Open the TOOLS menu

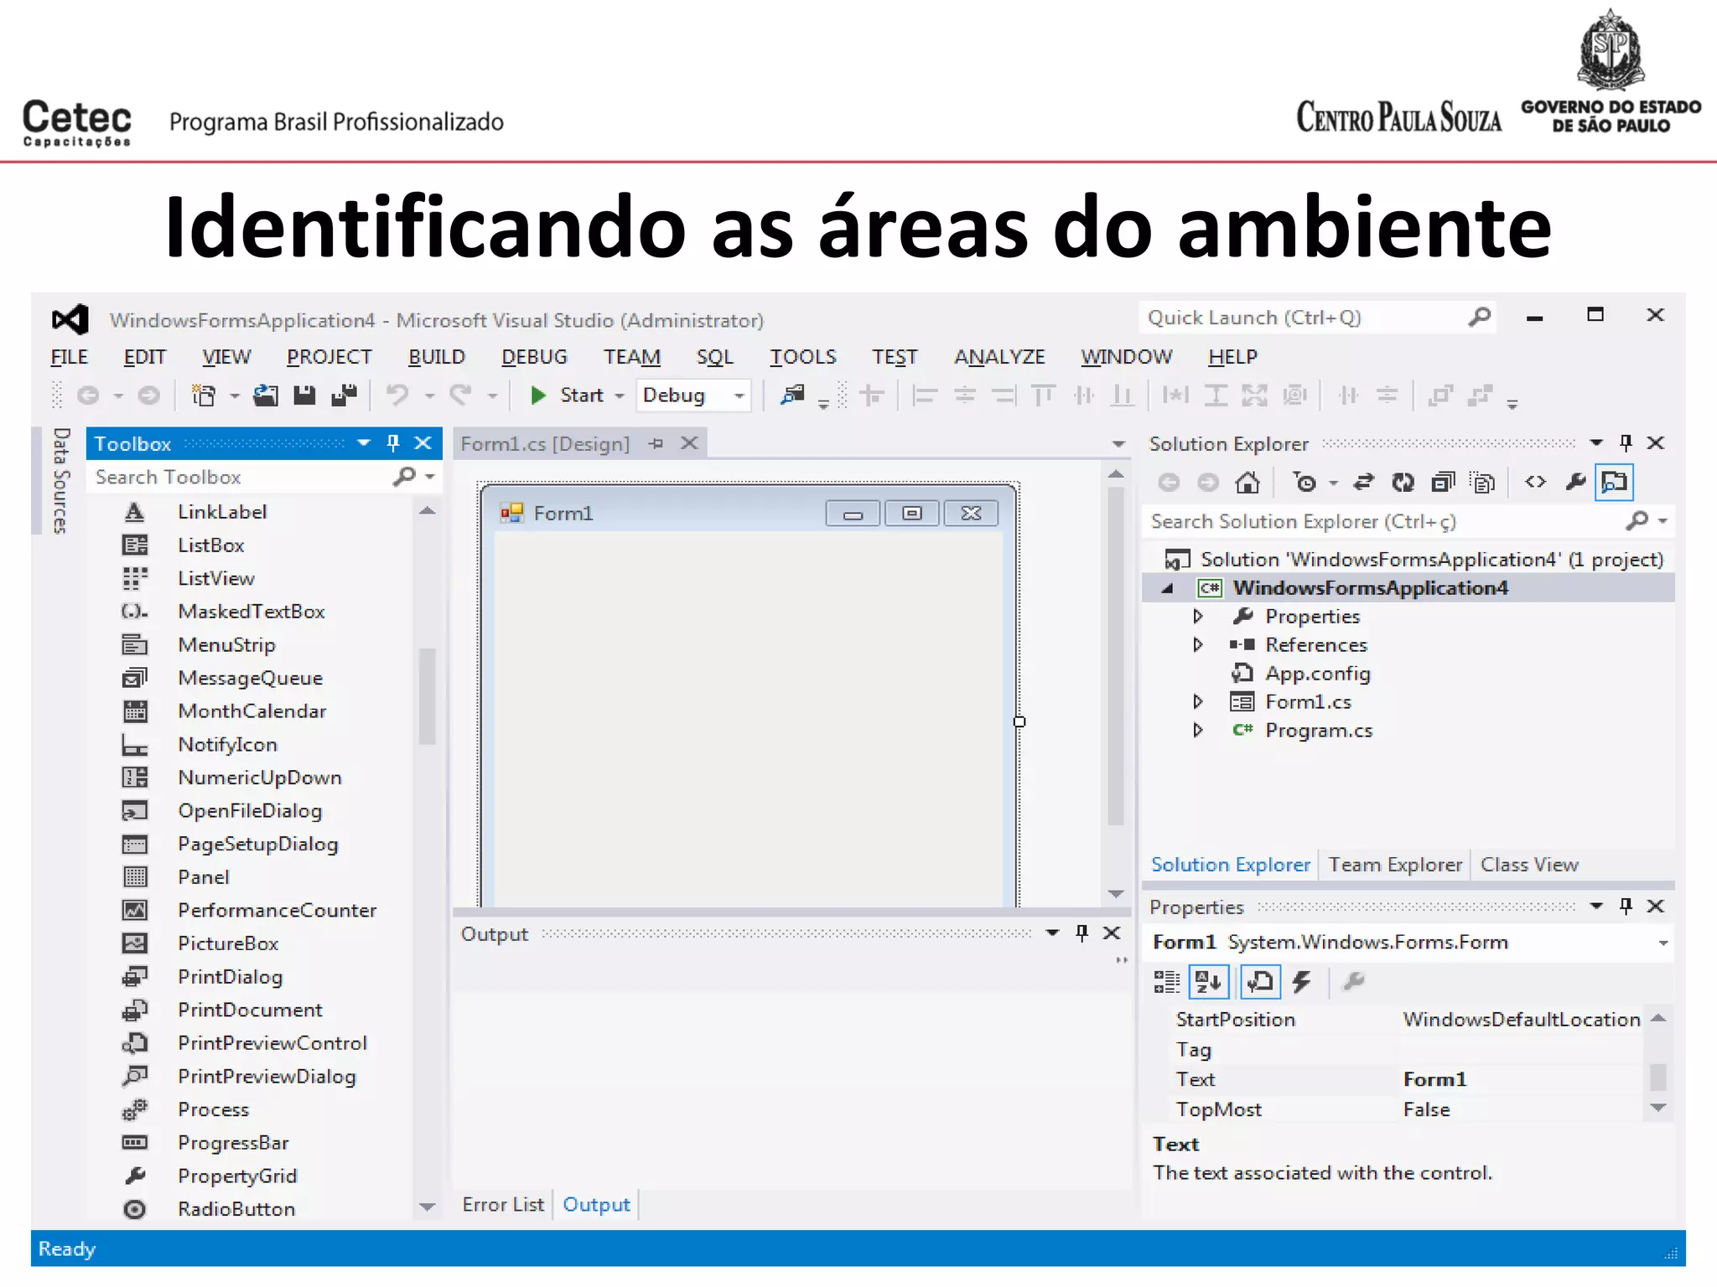[803, 357]
